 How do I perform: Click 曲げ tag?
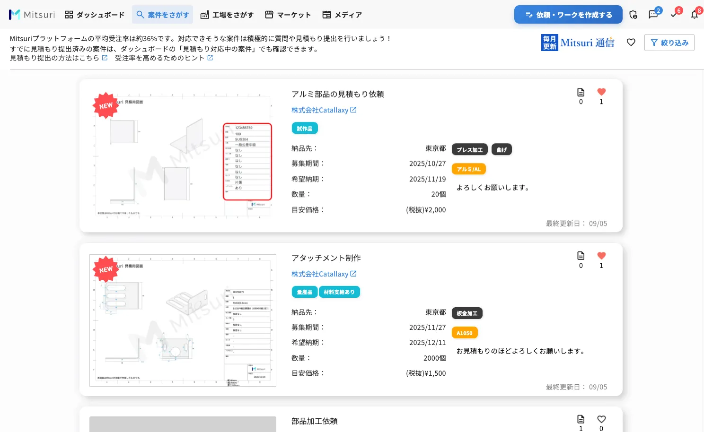[502, 150]
